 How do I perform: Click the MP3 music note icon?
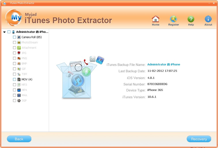coord(19,85)
